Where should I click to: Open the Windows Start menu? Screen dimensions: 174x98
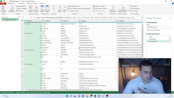point(67,96)
